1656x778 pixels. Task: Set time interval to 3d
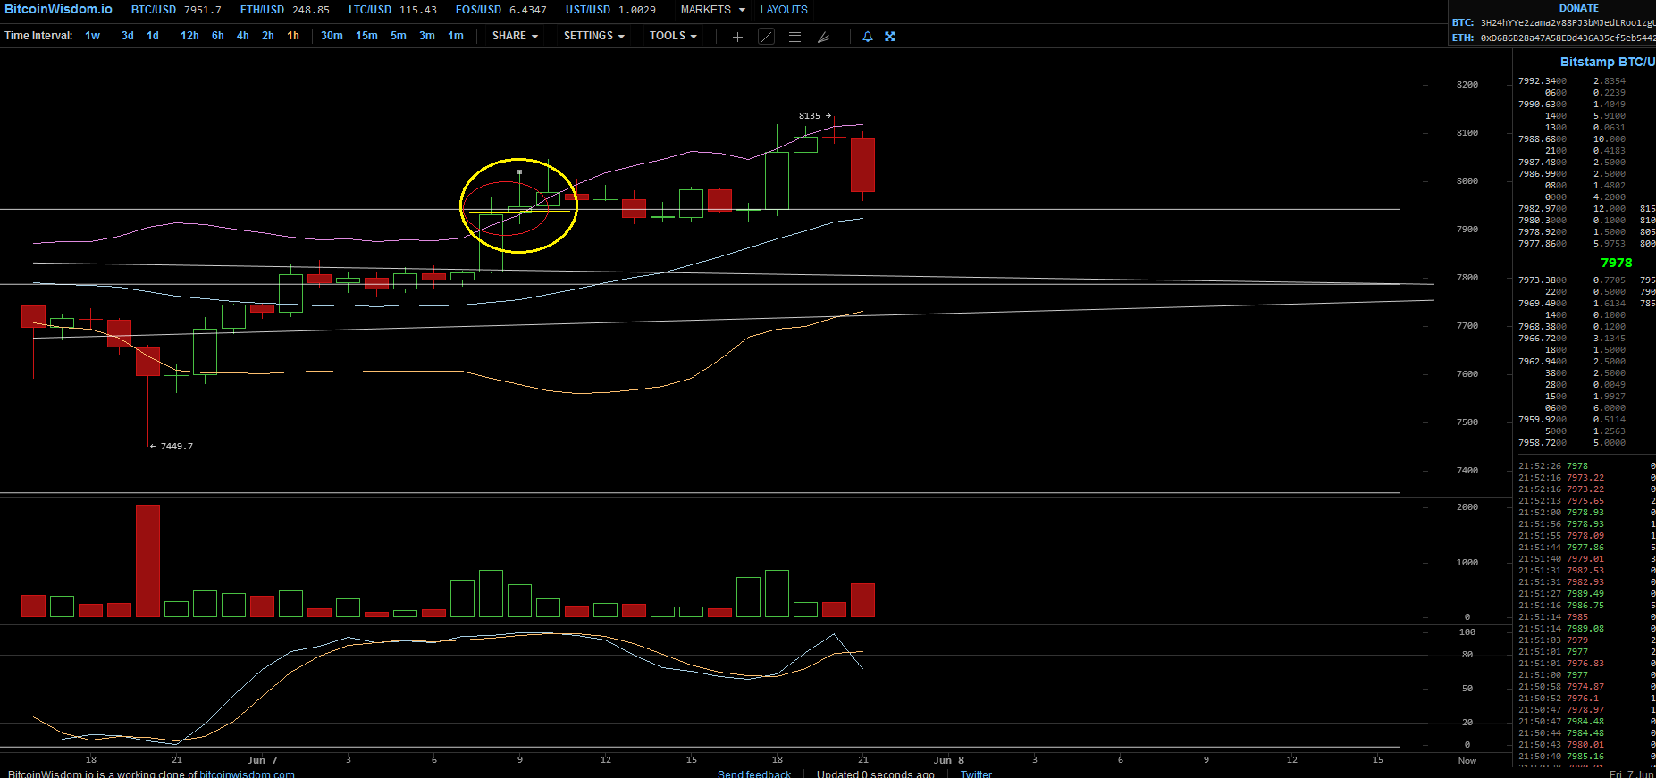point(128,36)
